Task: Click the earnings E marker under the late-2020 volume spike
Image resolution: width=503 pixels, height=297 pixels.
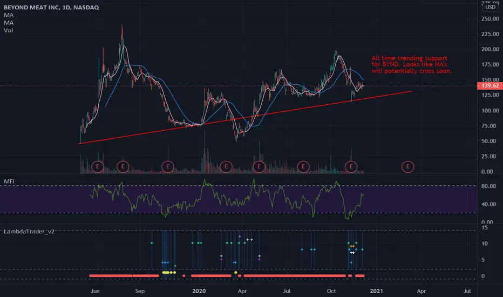Action: [351, 167]
